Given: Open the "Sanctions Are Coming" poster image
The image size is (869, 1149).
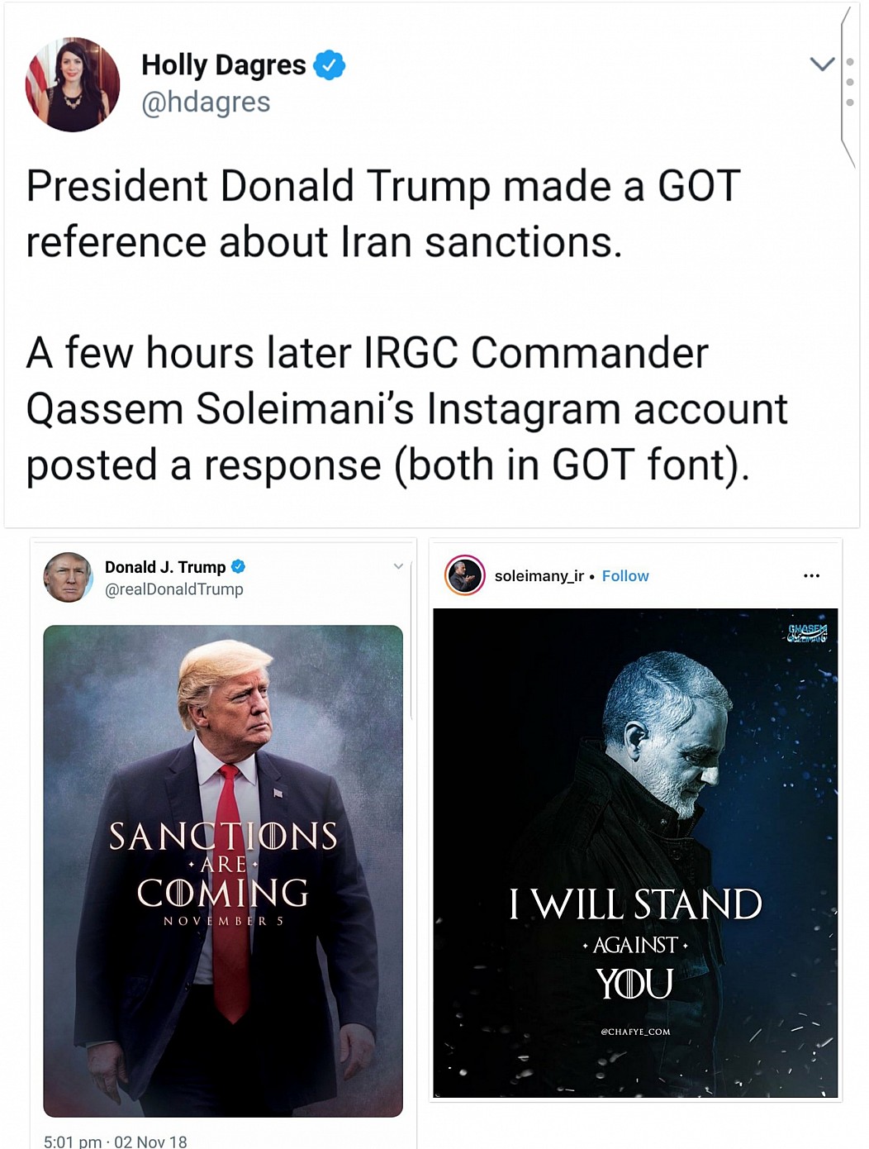Looking at the screenshot, I should 223,870.
